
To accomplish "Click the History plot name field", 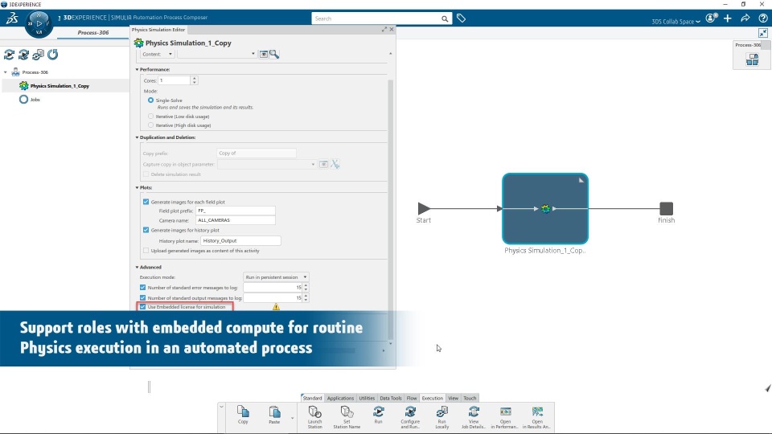I will (x=240, y=240).
